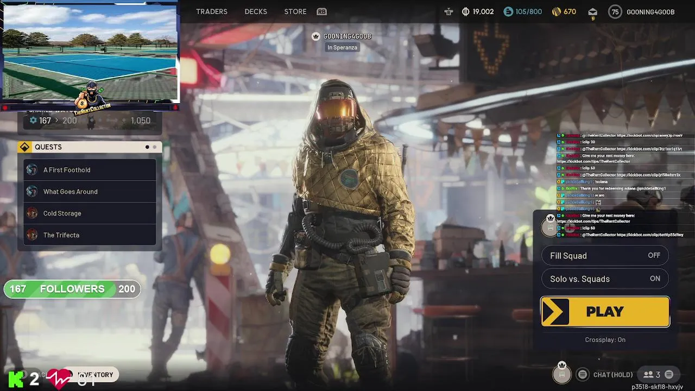695x391 pixels.
Task: Open the CHAT (HOLD) prompt
Action: pos(613,375)
